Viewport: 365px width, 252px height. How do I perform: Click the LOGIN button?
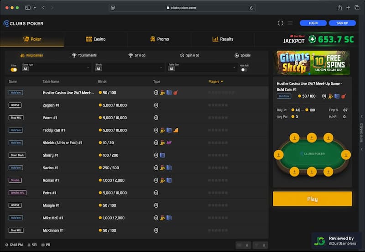tap(313, 23)
